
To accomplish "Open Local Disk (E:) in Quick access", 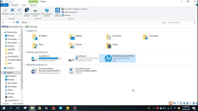I will point(13,56).
